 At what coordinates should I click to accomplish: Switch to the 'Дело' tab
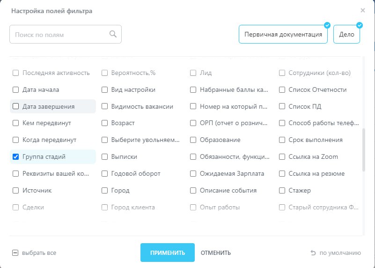tap(346, 35)
